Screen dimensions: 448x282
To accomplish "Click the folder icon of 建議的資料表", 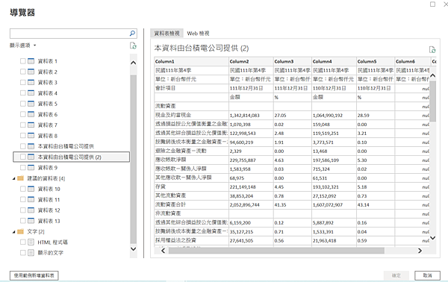I will (20, 178).
